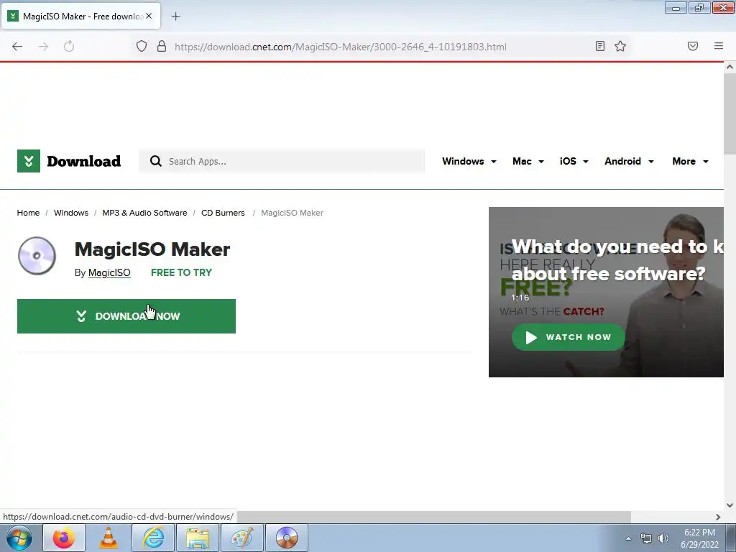This screenshot has width=736, height=552.
Task: Close the MagicISO Maker tab
Action: (149, 16)
